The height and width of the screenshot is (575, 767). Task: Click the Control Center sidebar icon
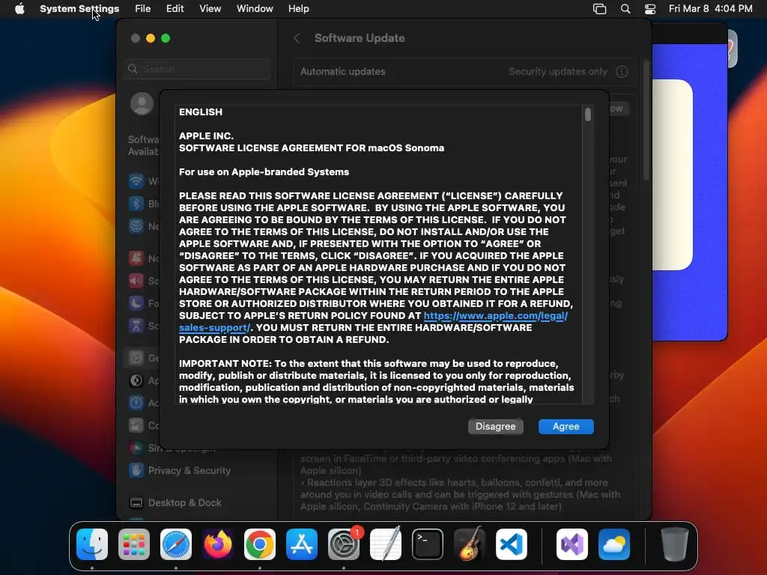136,425
